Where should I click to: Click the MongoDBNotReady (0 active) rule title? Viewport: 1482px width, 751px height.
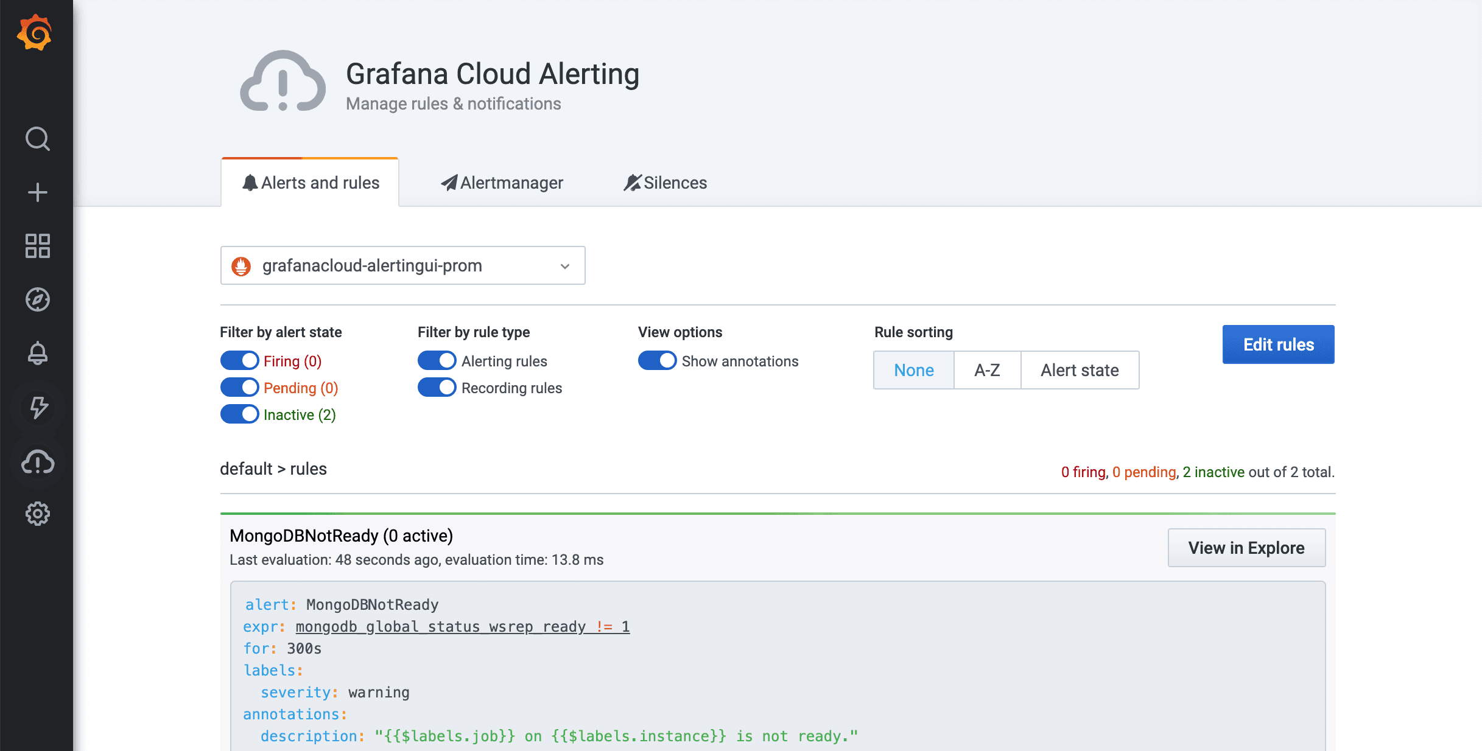(341, 536)
